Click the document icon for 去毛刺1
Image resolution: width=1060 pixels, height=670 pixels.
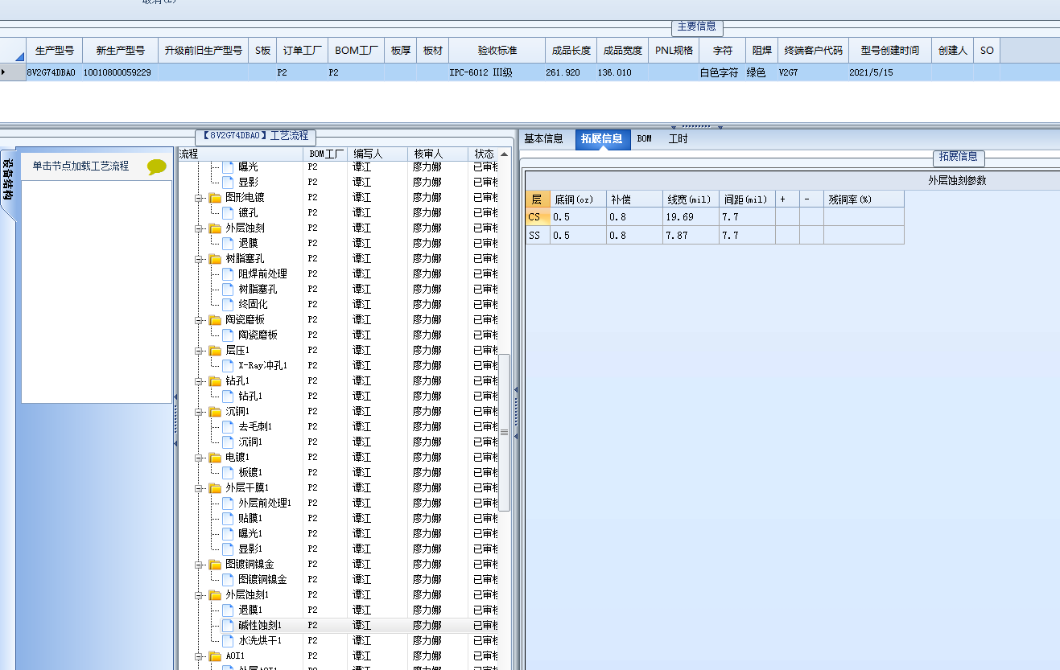[x=228, y=426]
